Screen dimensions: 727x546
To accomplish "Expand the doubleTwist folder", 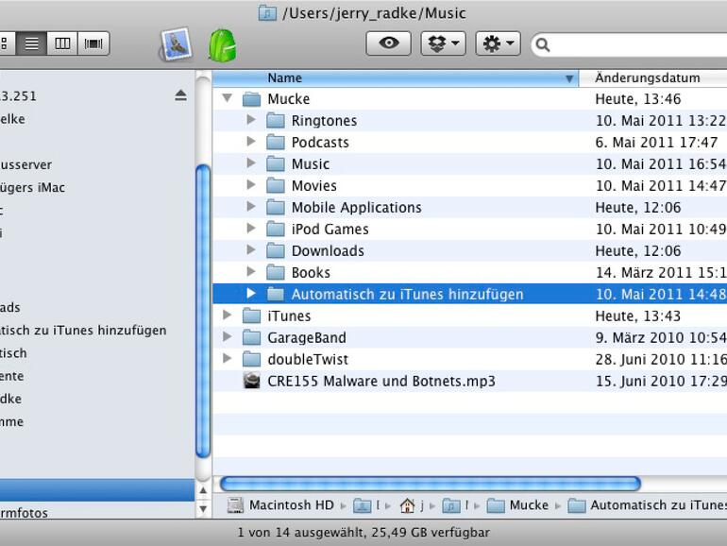I will (x=228, y=359).
